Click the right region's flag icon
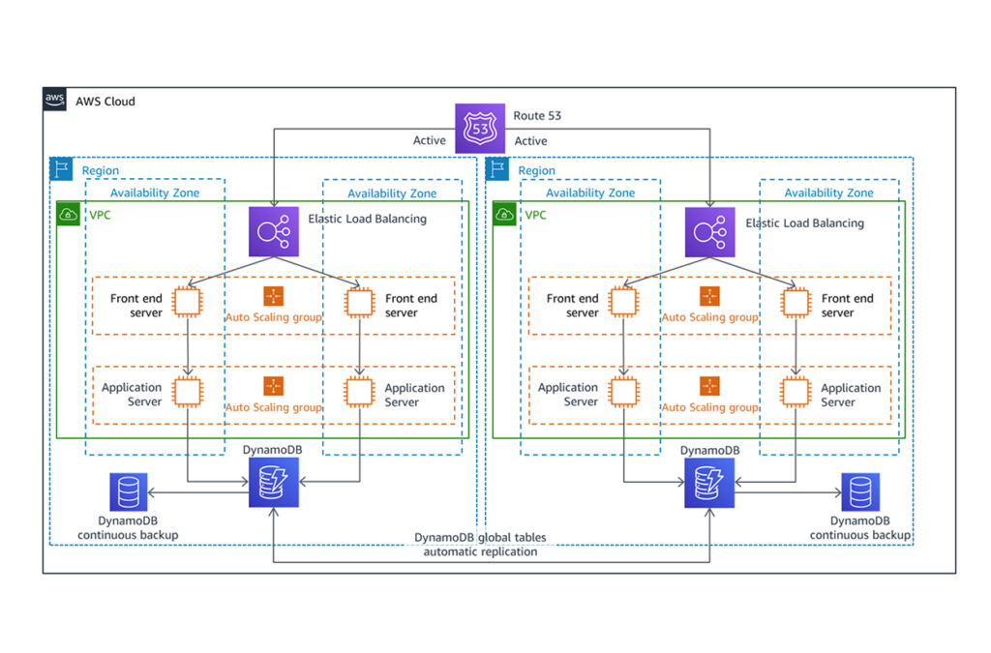Viewport: 991px width, 653px height. (x=497, y=169)
